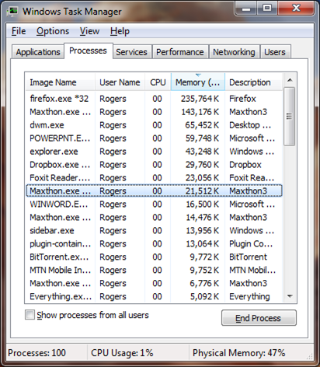Screen dimensions: 320x367
Task: Maximize the Task Manager window
Action: (x=267, y=9)
